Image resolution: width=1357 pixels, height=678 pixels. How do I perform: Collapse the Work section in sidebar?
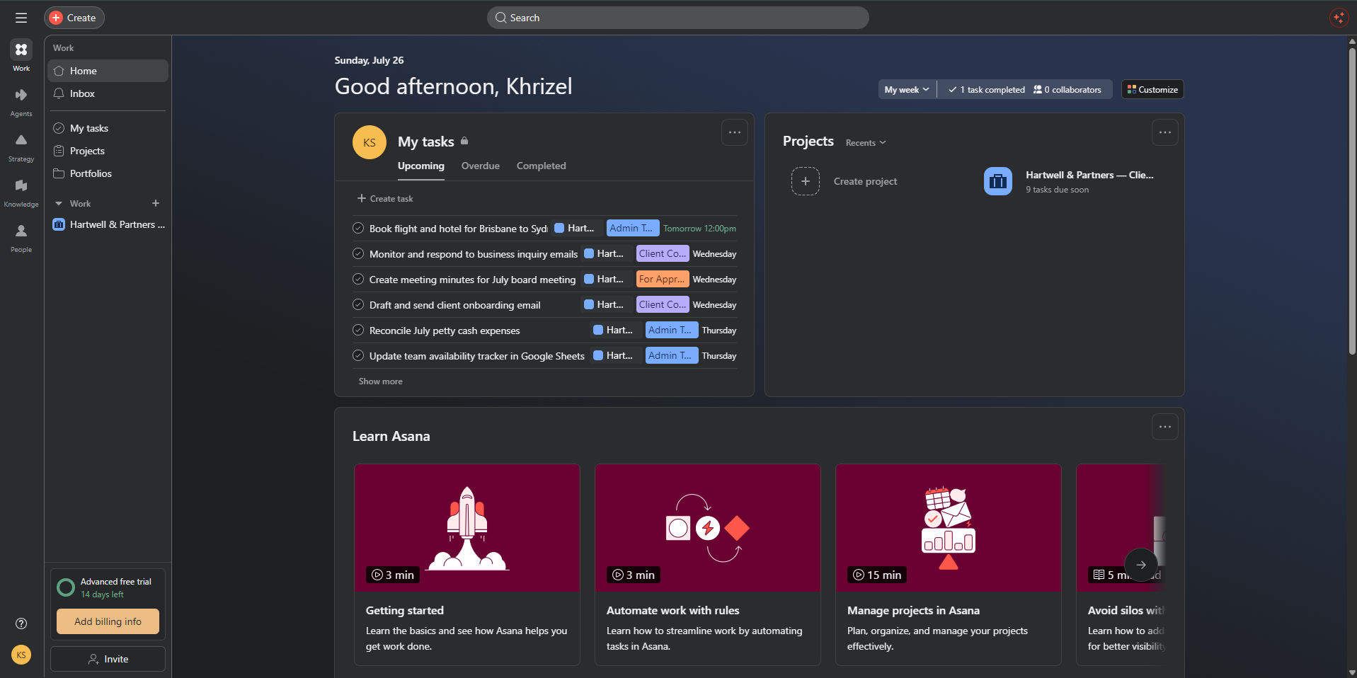pyautogui.click(x=59, y=203)
